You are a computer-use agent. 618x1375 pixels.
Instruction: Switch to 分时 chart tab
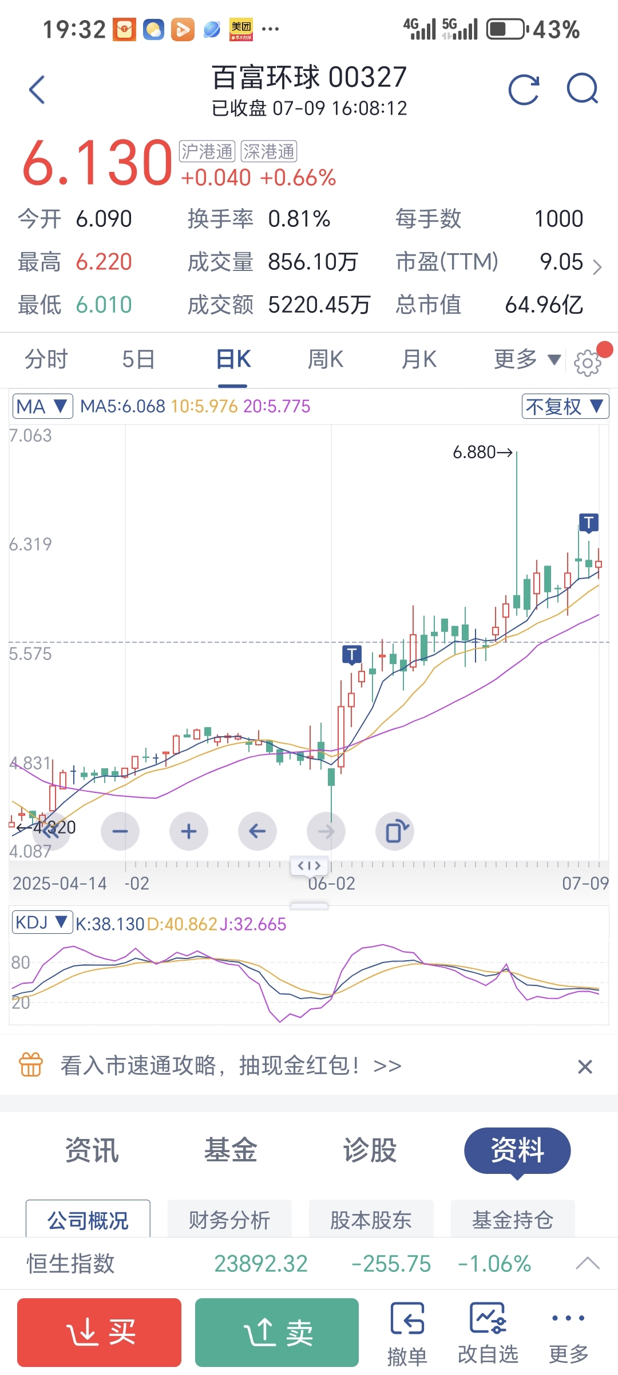[x=46, y=360]
